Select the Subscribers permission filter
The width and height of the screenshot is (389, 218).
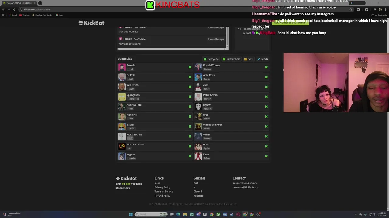click(x=232, y=59)
